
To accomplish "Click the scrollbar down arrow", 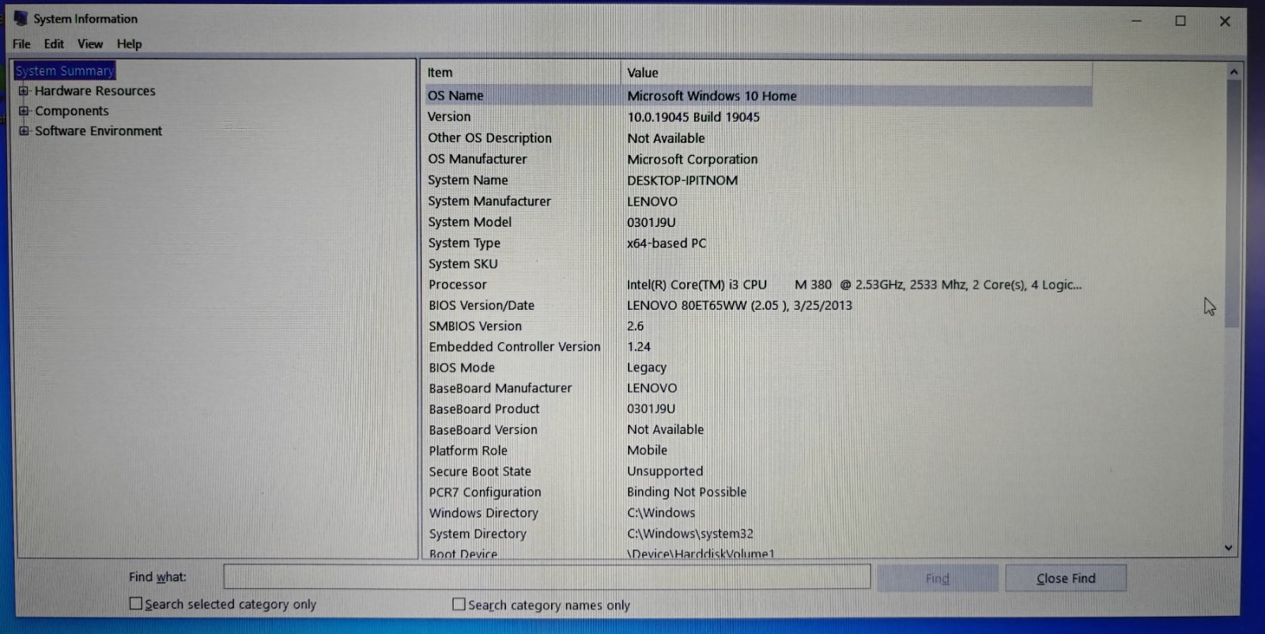I will point(1229,547).
